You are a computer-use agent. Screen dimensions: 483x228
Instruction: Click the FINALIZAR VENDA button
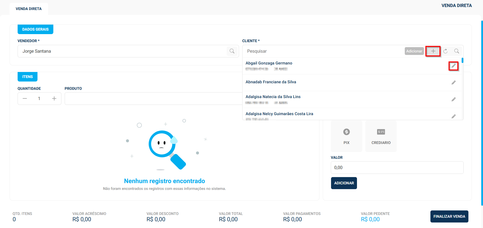click(x=449, y=216)
